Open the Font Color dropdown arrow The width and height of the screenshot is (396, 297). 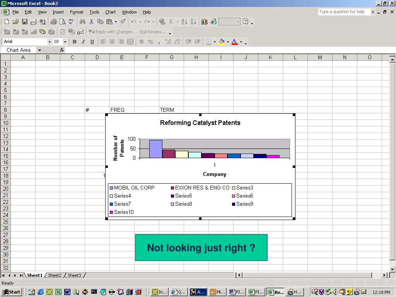coord(241,42)
